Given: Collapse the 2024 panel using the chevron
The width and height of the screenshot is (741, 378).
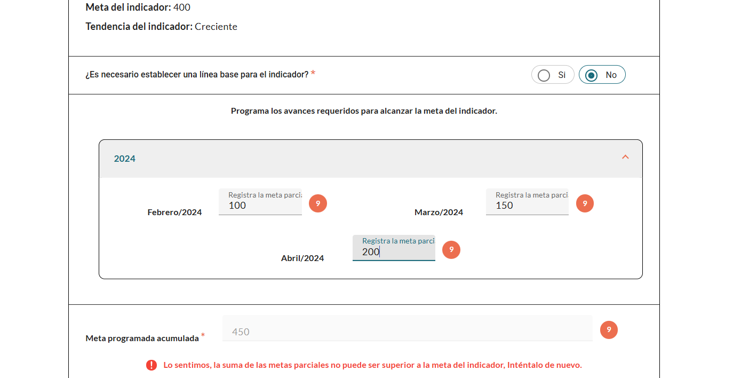Looking at the screenshot, I should point(625,158).
